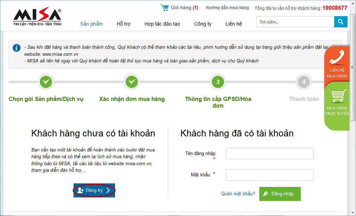The width and height of the screenshot is (356, 216).
Task: Click the step 4 Thanh toán circle
Action: point(304,82)
